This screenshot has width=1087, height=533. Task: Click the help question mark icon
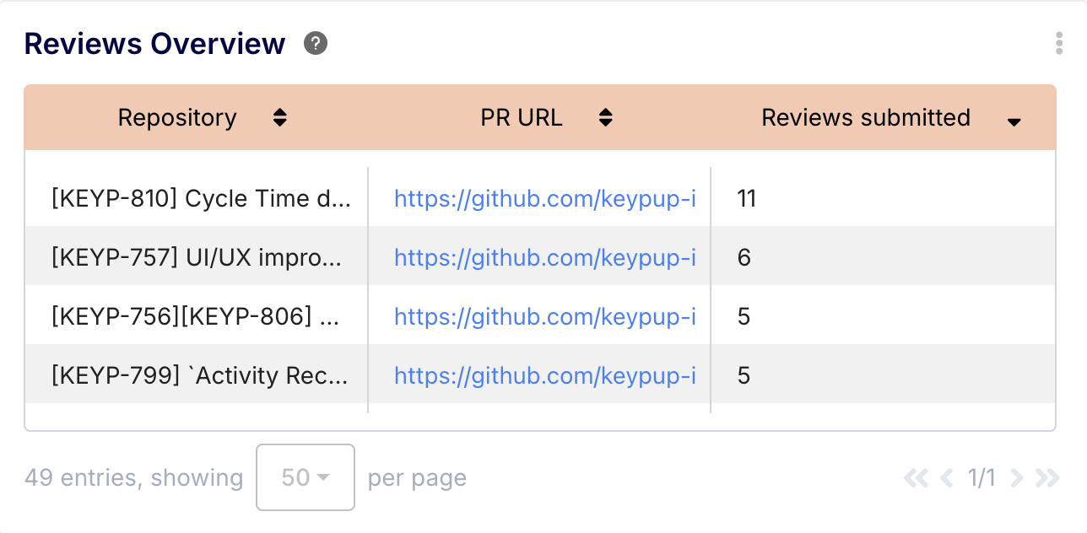pyautogui.click(x=316, y=43)
